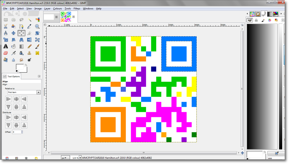The height and width of the screenshot is (164, 289).
Task: Open the image menu at ruler corner
Action: tap(45, 25)
